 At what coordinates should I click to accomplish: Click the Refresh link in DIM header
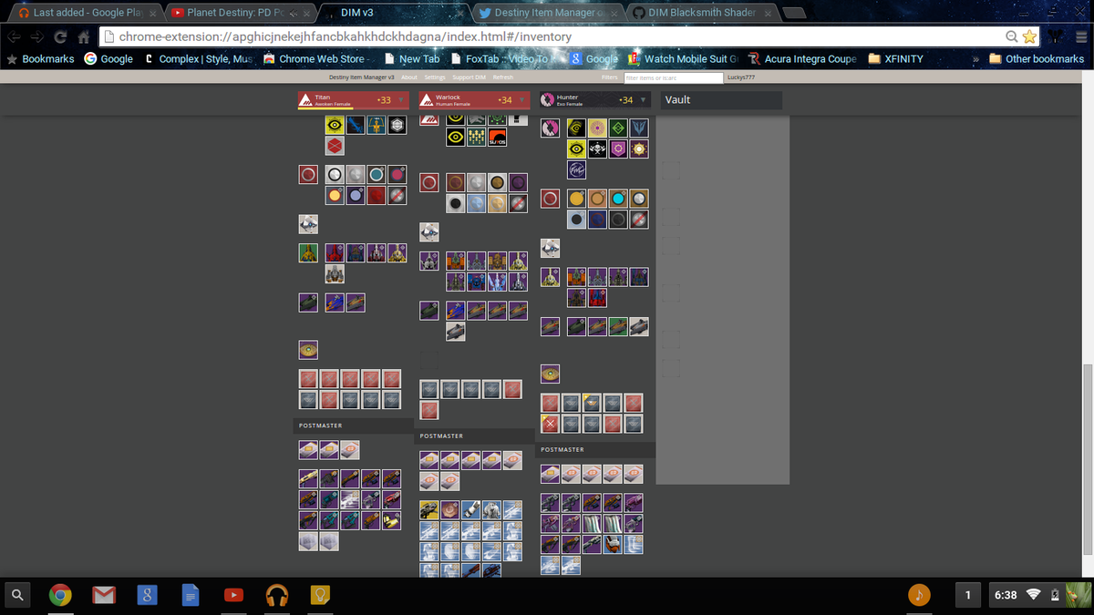tap(502, 77)
